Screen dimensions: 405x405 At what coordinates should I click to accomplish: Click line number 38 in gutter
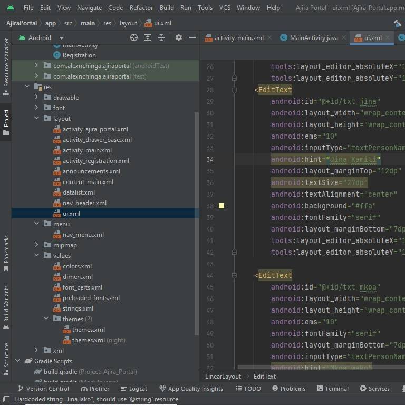point(210,206)
